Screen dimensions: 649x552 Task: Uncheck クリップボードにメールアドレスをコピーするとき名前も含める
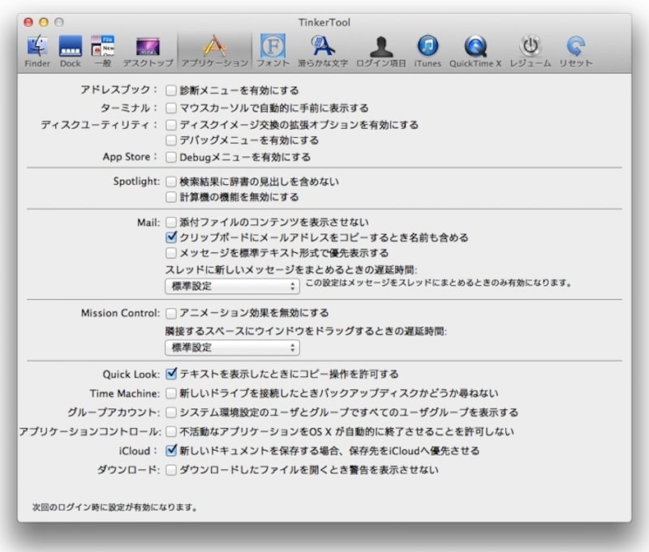pos(170,238)
